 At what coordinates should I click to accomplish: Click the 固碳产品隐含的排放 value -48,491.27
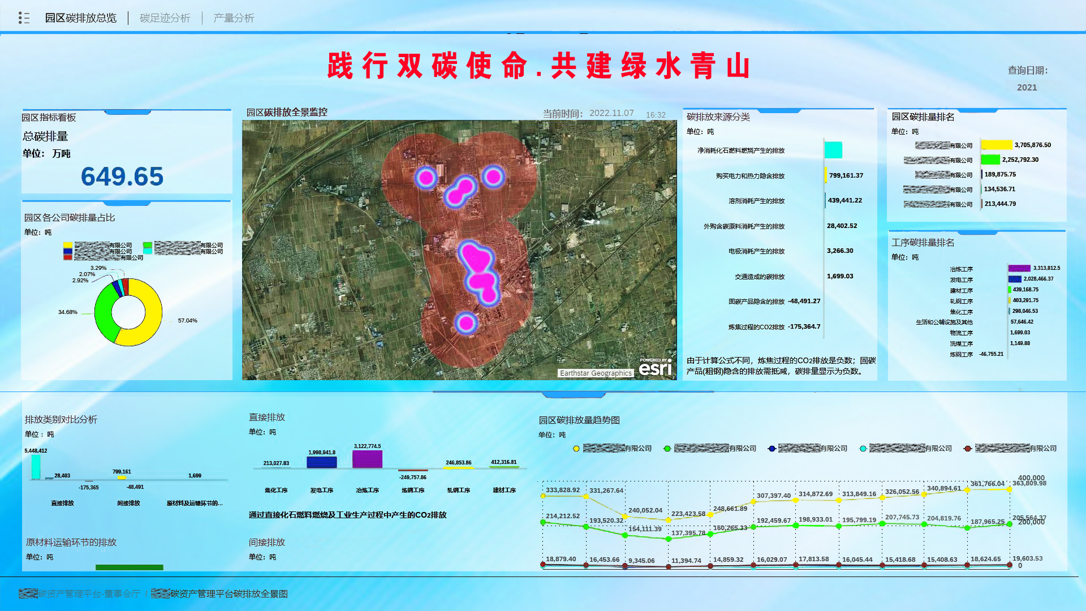[804, 301]
